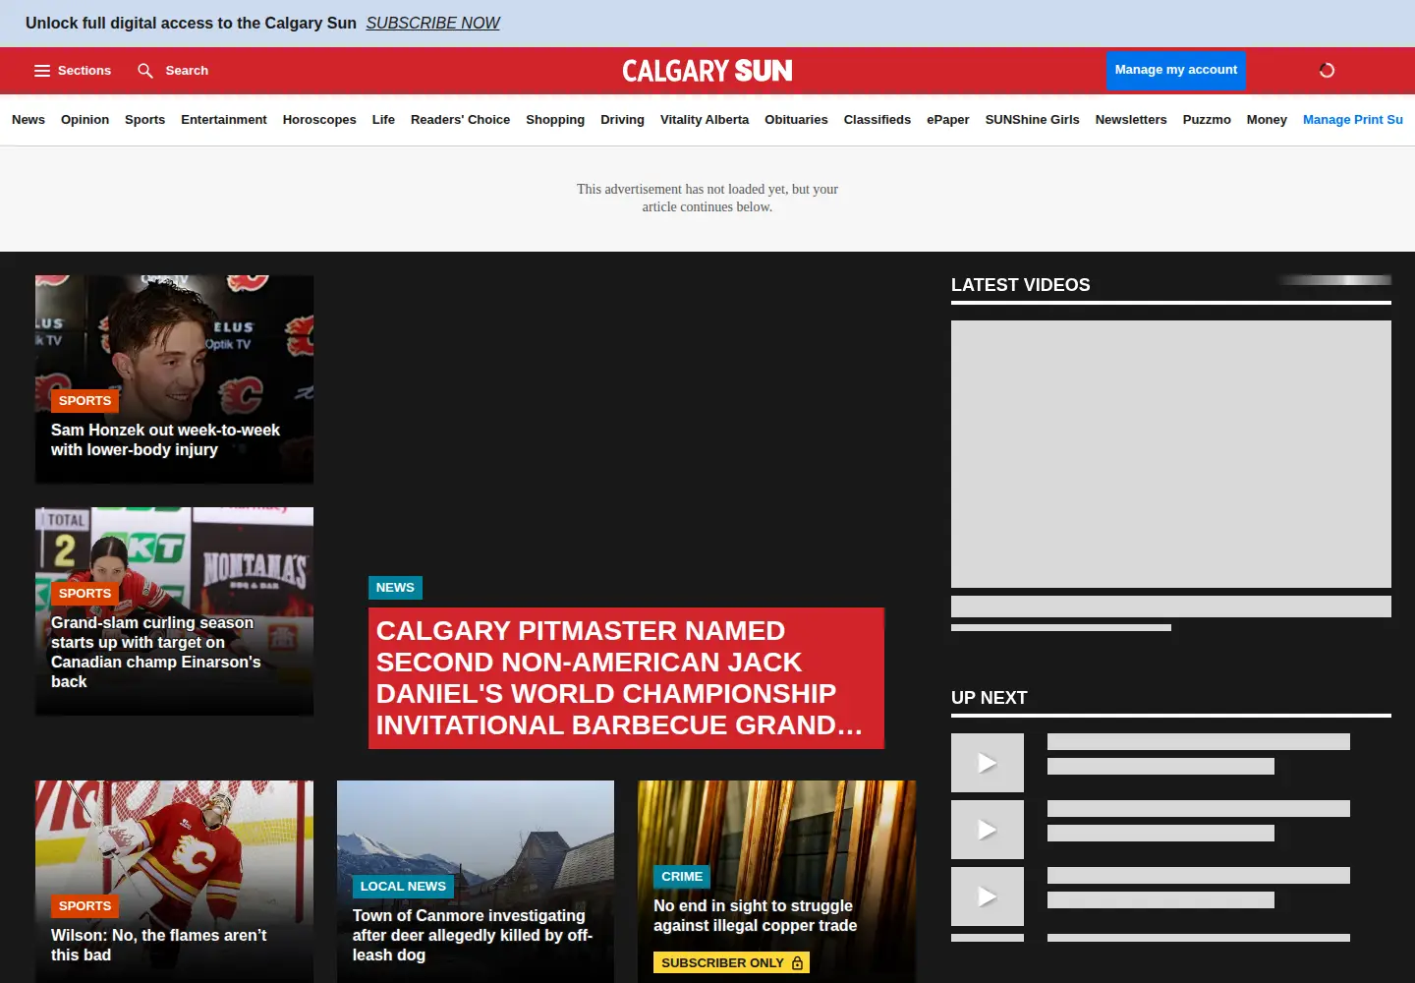Open Horoscopes in the navigation bar
This screenshot has height=983, width=1415.
click(319, 120)
